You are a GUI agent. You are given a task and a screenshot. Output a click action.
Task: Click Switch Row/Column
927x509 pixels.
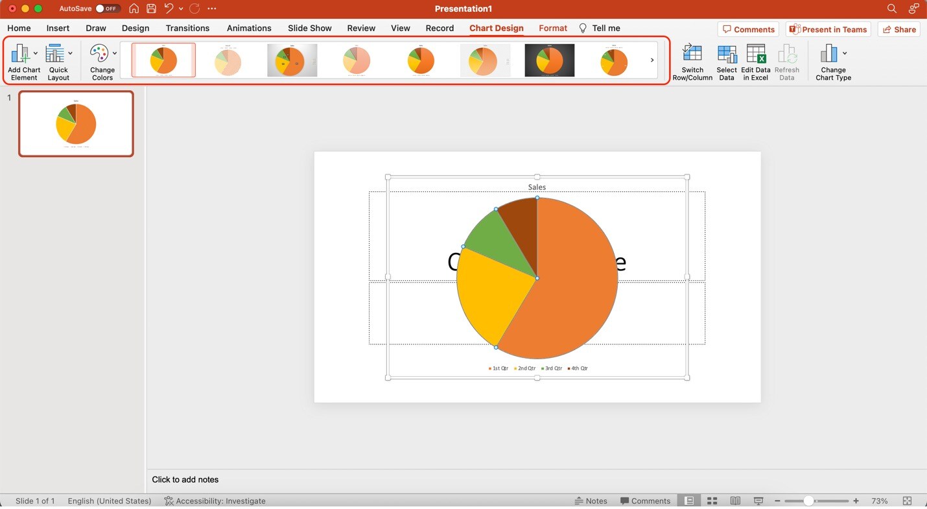[x=692, y=62]
